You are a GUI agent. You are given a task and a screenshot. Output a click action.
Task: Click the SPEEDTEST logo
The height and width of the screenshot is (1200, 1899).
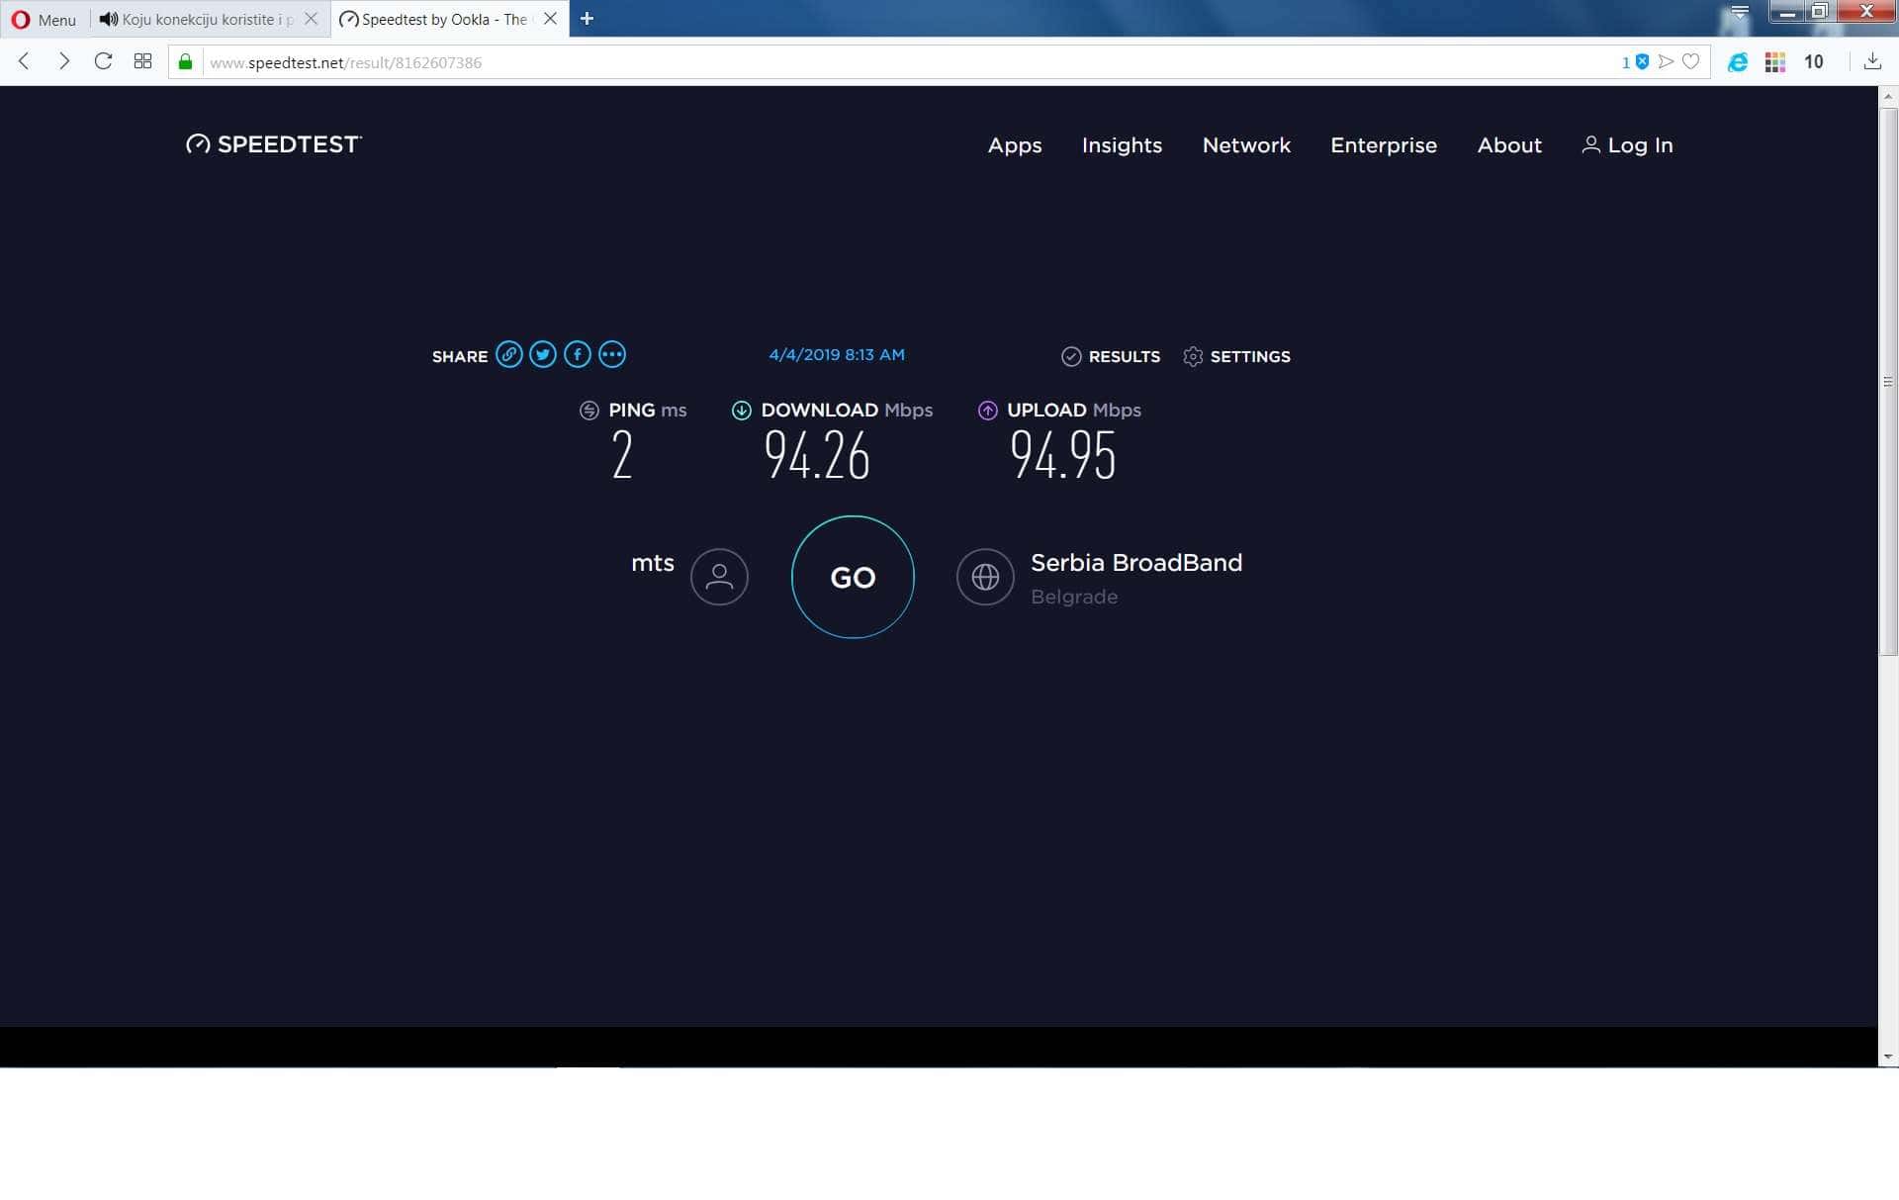point(274,144)
